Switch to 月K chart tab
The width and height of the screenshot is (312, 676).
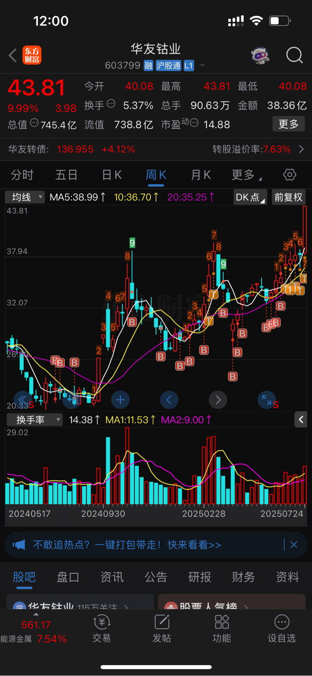point(201,175)
